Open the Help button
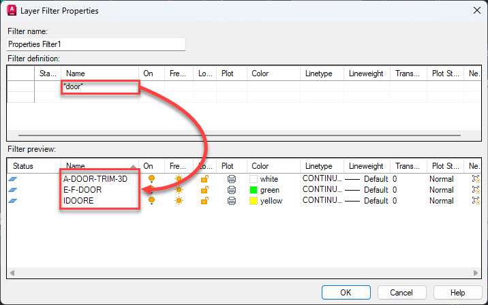Viewport: 488px width, 305px height. 457,293
